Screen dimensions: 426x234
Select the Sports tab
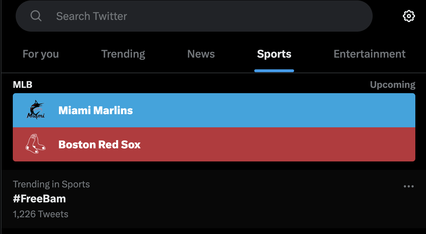click(274, 54)
